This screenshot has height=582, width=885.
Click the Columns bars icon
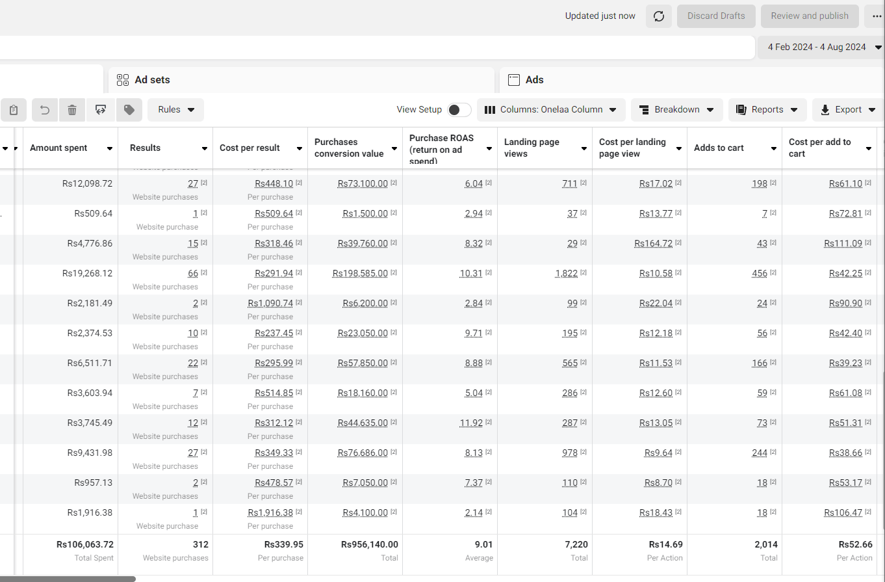point(490,110)
